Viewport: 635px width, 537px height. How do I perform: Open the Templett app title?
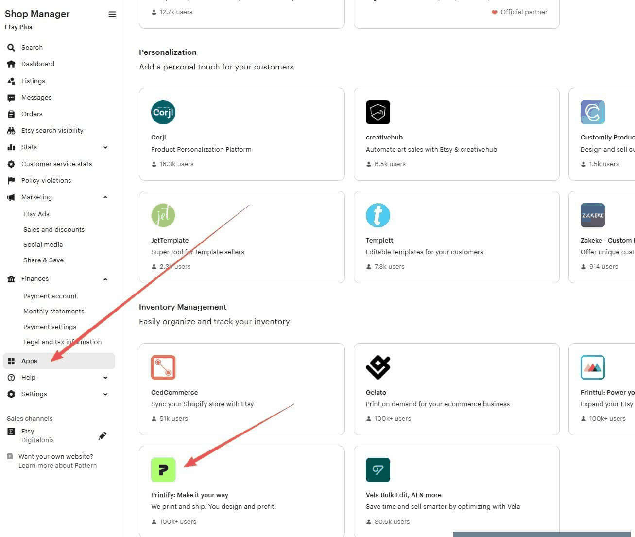(x=379, y=241)
